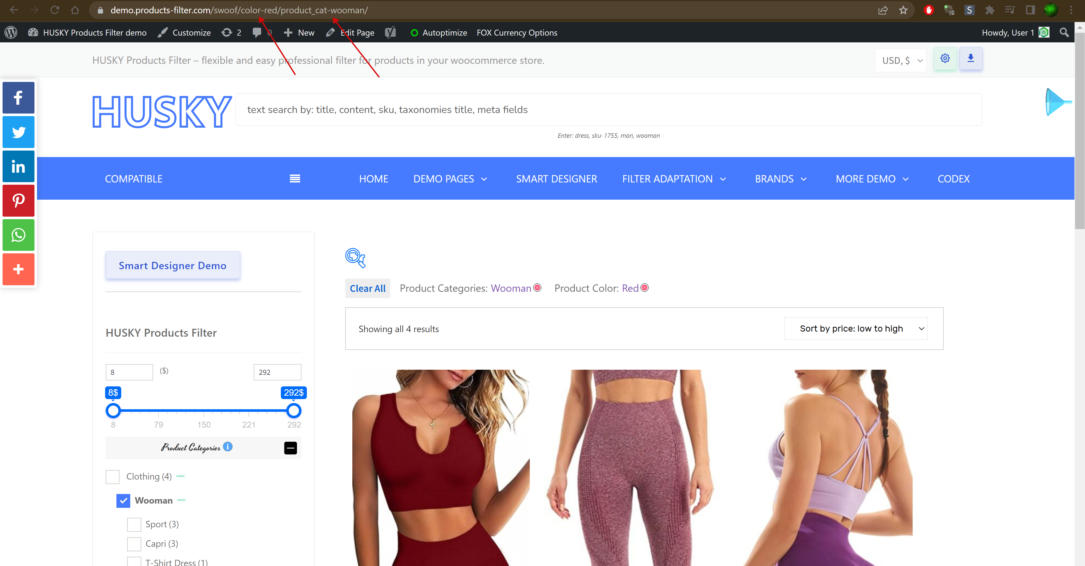
Task: Open Edit Page in admin bar
Action: [350, 32]
